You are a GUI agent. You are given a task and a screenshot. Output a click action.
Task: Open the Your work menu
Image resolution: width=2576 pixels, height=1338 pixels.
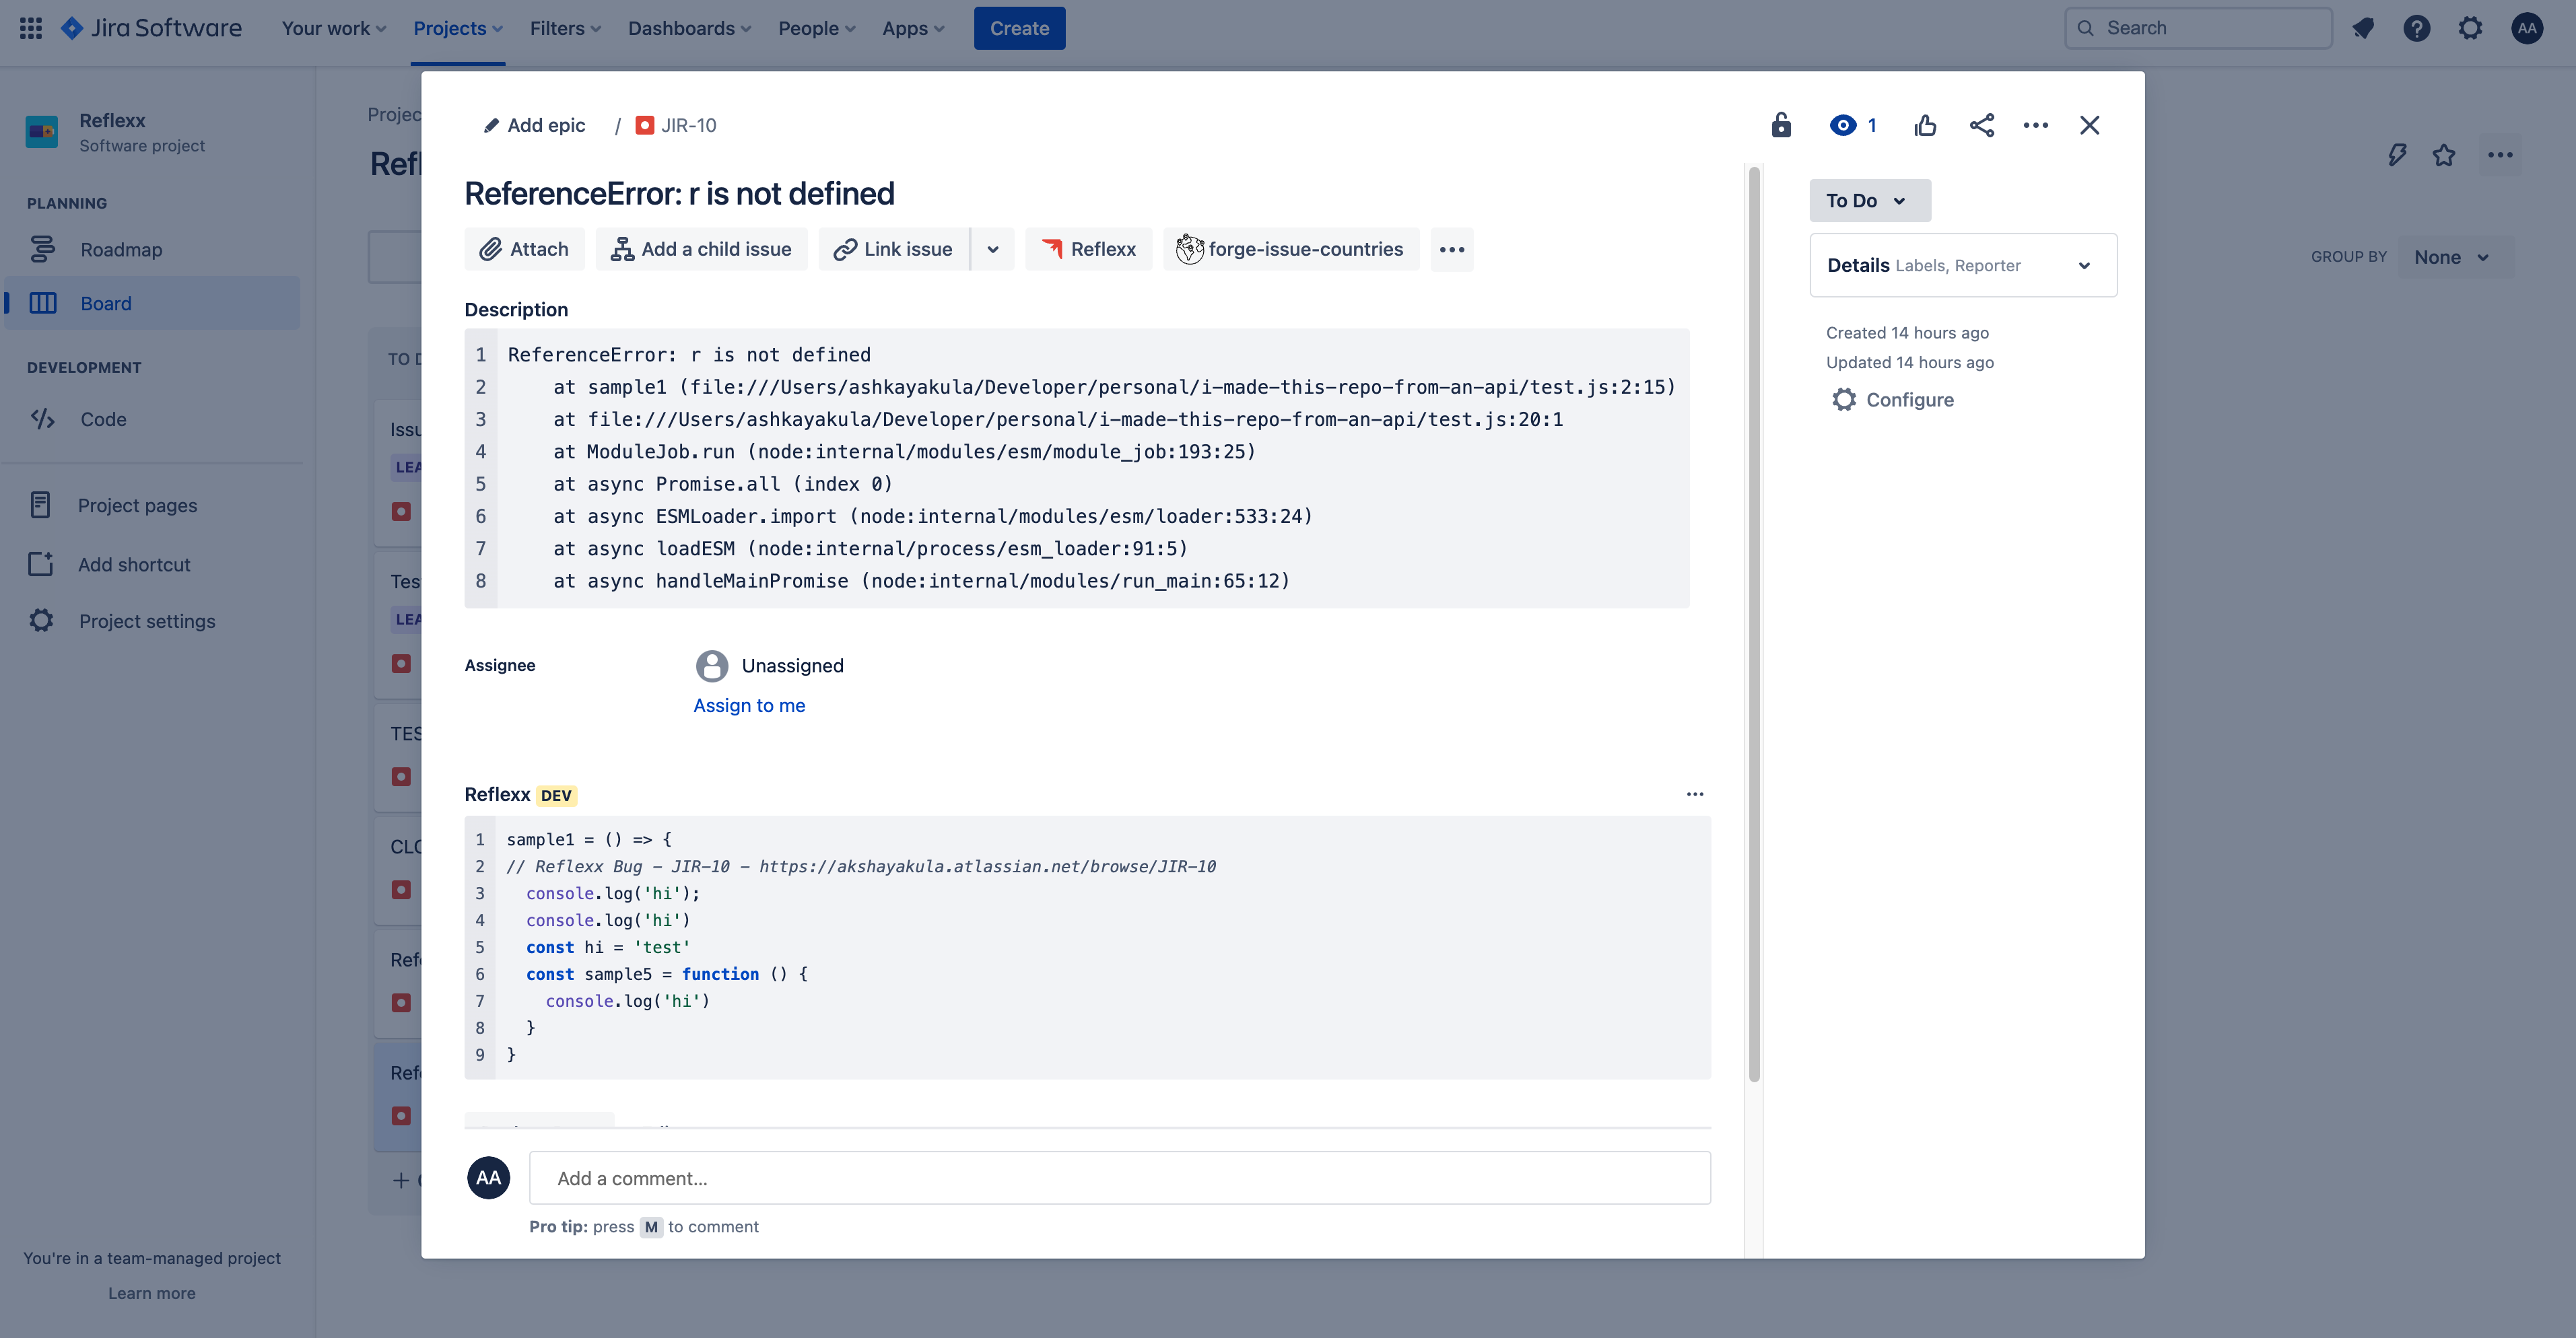tap(334, 28)
